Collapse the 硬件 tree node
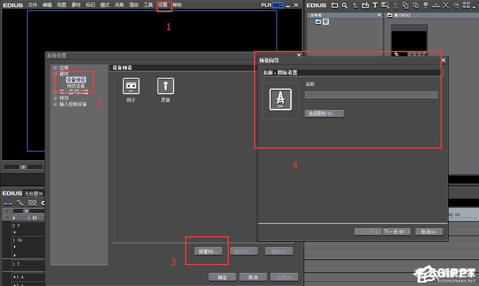 56,74
